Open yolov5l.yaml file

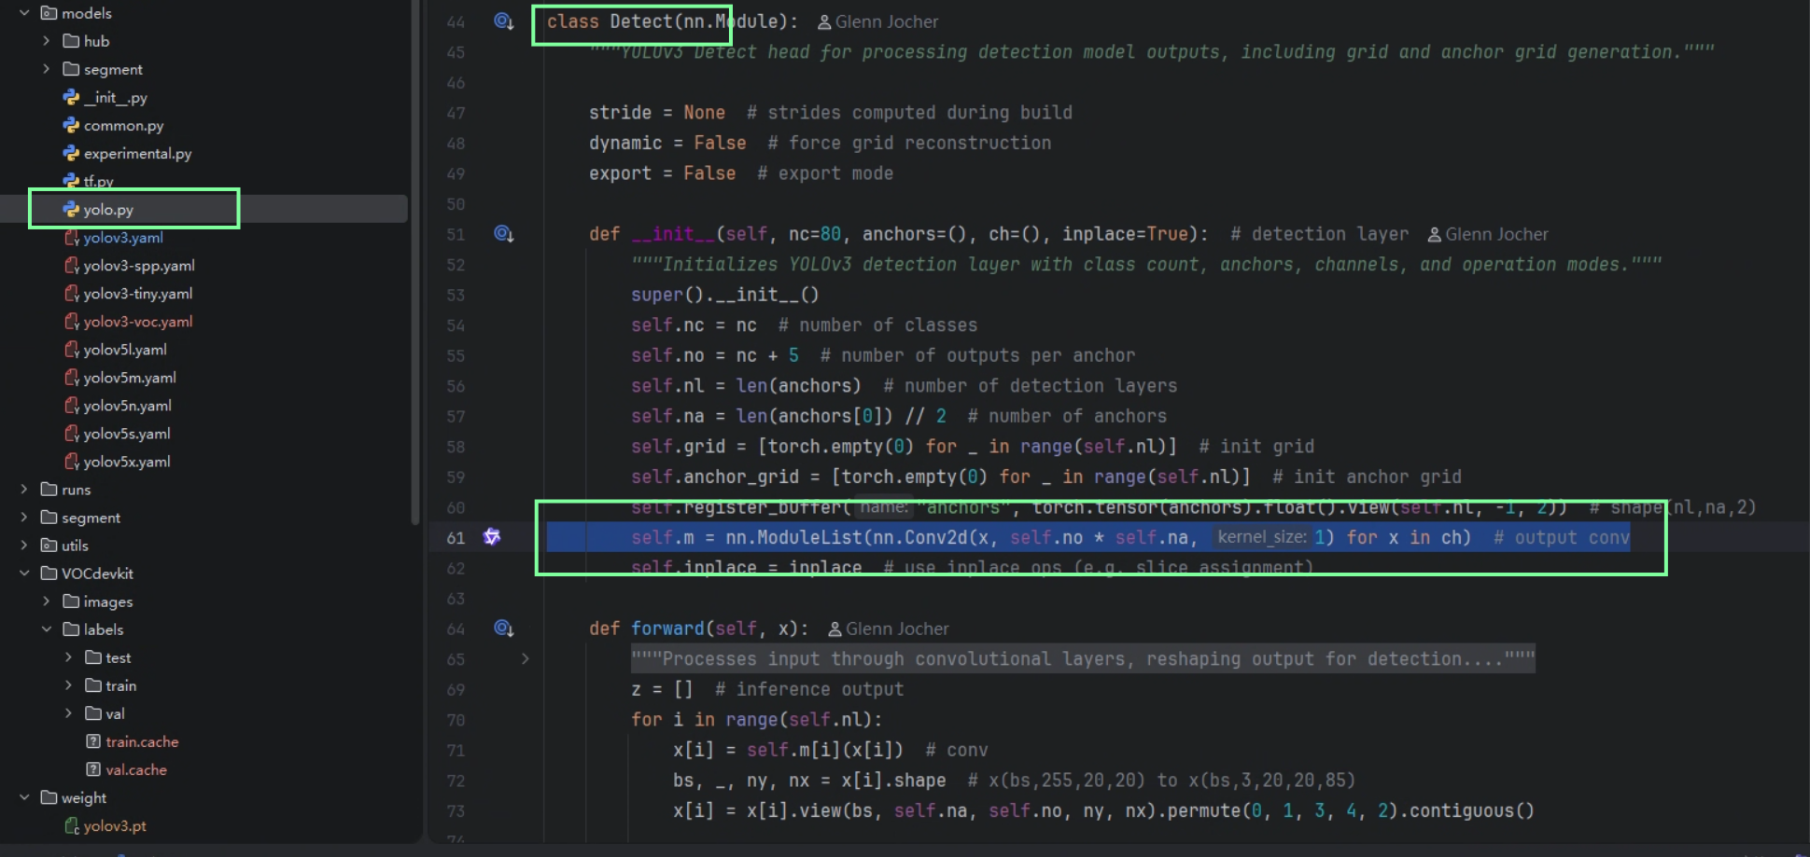pyautogui.click(x=125, y=350)
